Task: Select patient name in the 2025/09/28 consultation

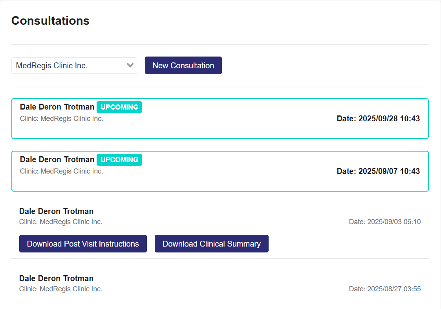Action: (57, 107)
